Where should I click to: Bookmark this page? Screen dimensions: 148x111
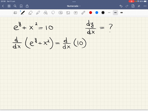[x=21, y=6]
